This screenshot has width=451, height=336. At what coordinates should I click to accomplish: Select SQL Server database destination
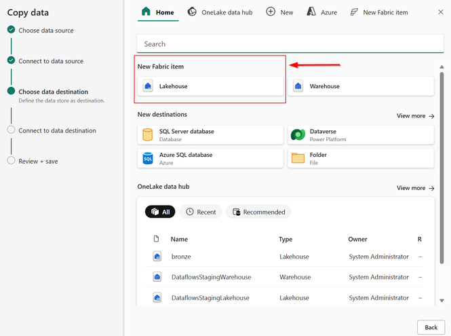coord(210,135)
